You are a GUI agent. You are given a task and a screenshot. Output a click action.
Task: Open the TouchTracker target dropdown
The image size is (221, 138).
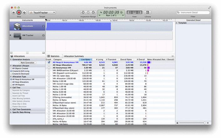[x=42, y=13]
